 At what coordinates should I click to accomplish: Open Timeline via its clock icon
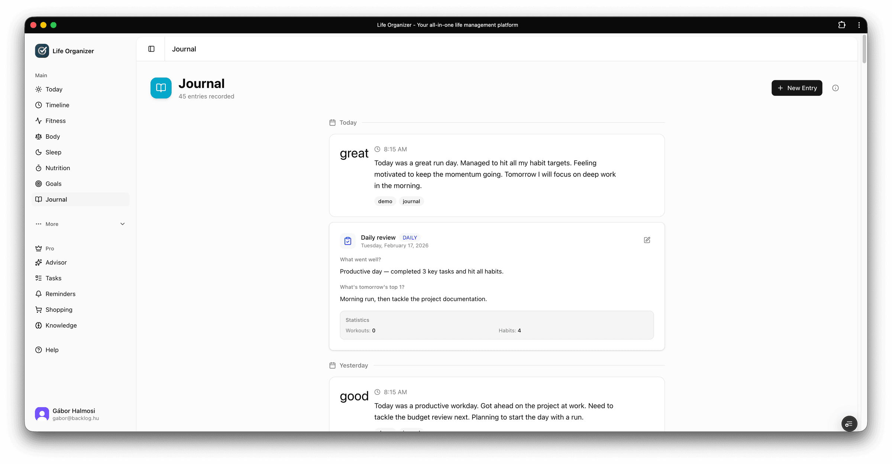pos(39,105)
